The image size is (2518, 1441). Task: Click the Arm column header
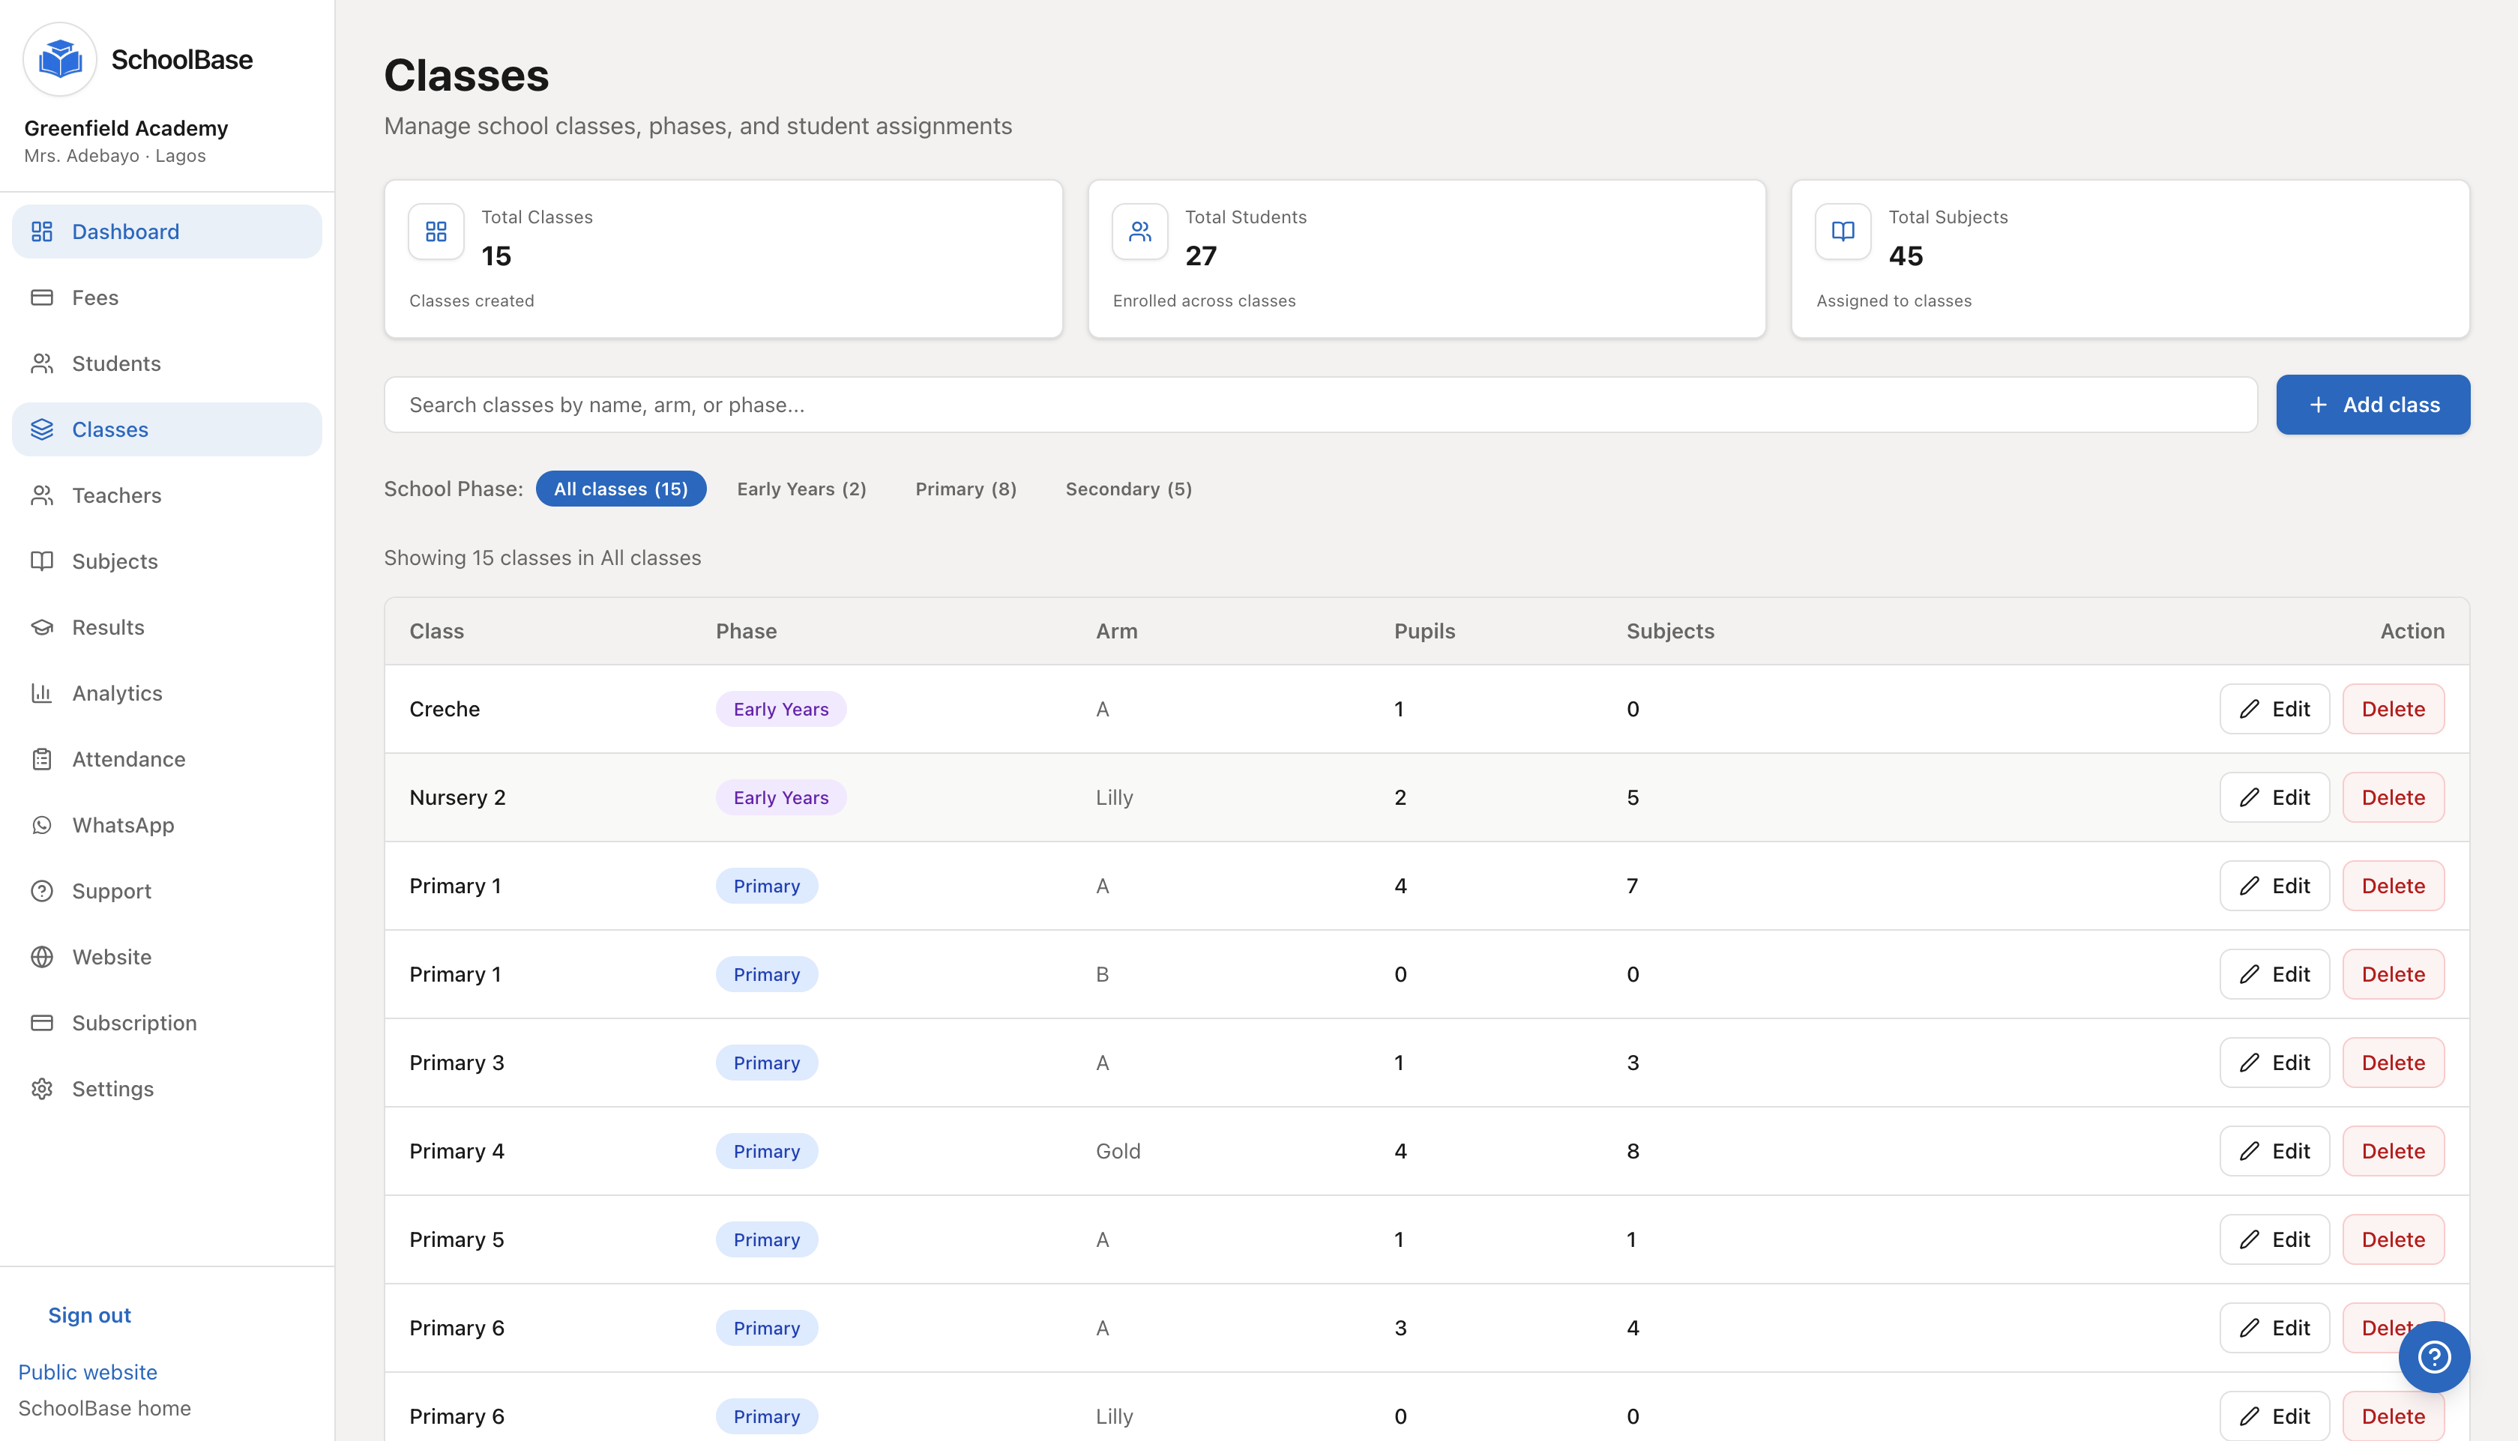(x=1116, y=632)
